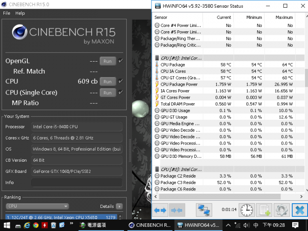This screenshot has width=308, height=231.
Task: Open the Recycle Bin taskbar icon
Action: 53,225
